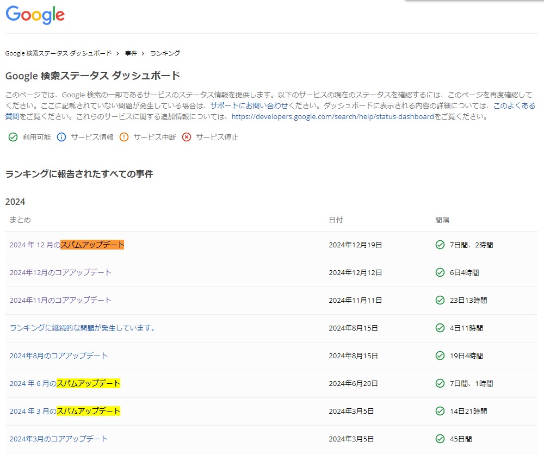Image resolution: width=544 pixels, height=461 pixels.
Task: Click the 2024 year heading
Action: coord(15,202)
